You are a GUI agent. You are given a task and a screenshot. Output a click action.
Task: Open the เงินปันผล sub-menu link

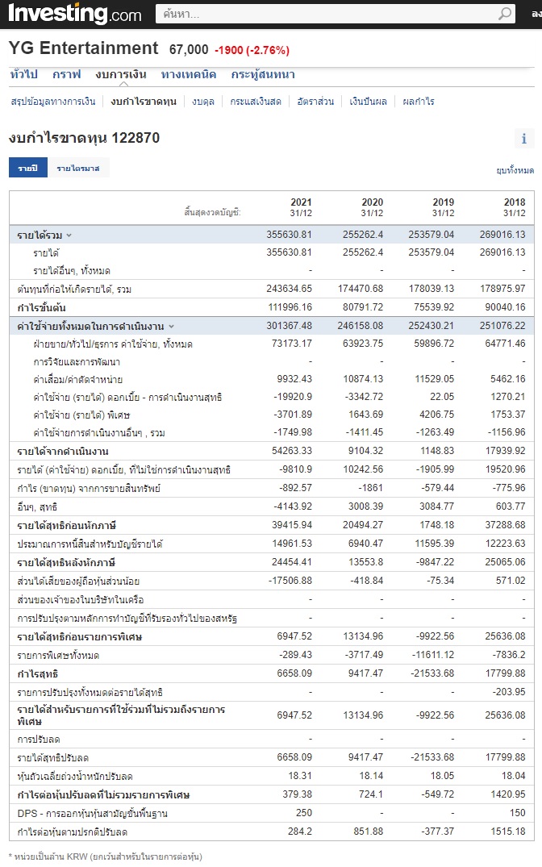(x=368, y=101)
